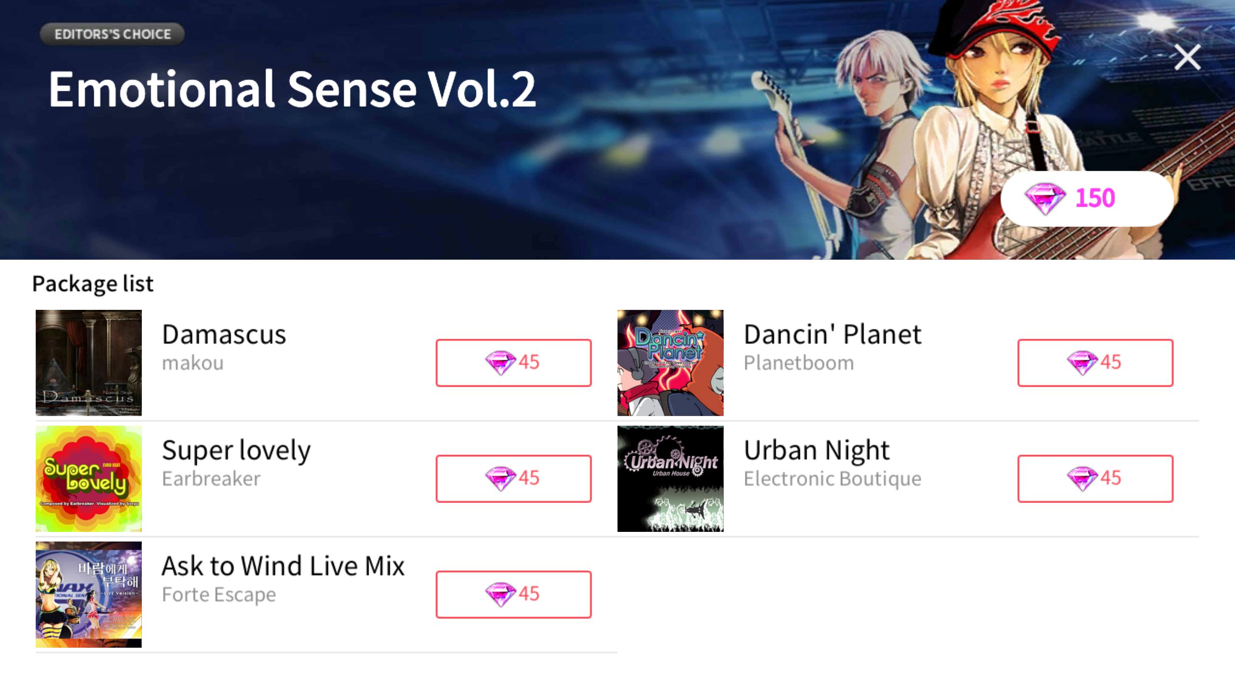The width and height of the screenshot is (1235, 695).
Task: Purchase Damascus for 45 gems
Action: pos(513,362)
